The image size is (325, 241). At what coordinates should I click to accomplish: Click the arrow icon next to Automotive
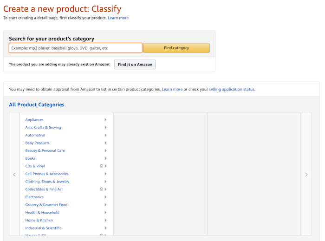(x=106, y=135)
